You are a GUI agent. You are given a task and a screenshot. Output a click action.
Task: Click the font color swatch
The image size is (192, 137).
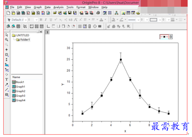pos(101,19)
